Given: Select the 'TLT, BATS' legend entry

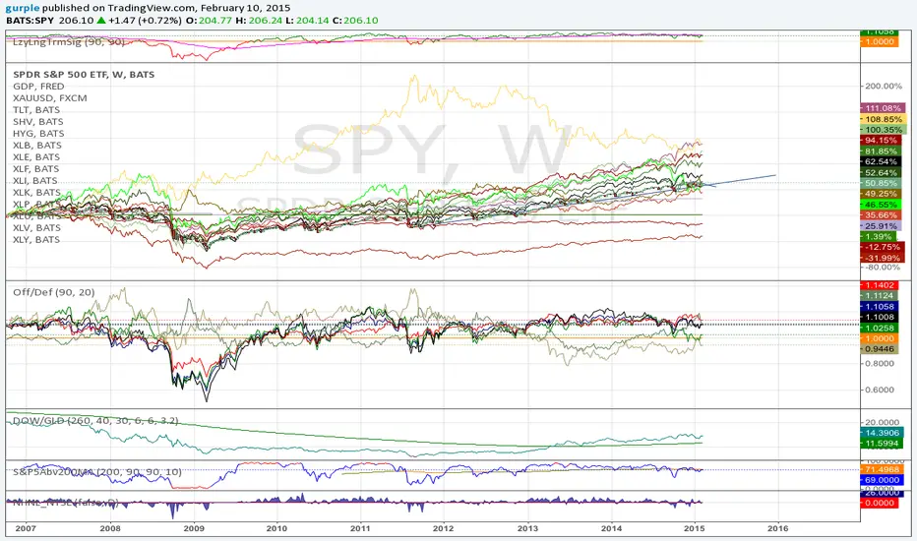Looking at the screenshot, I should coord(36,110).
